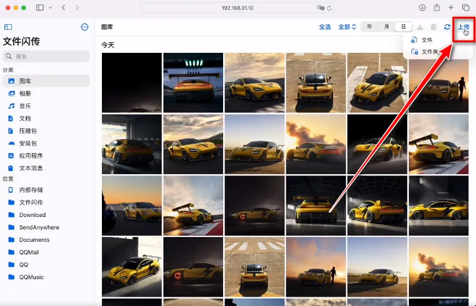Viewport: 476px width, 306px height.
Task: Click the 搜索 search field
Action: 47,56
